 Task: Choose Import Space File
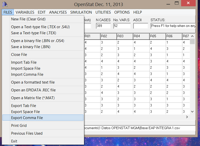tap(43, 68)
